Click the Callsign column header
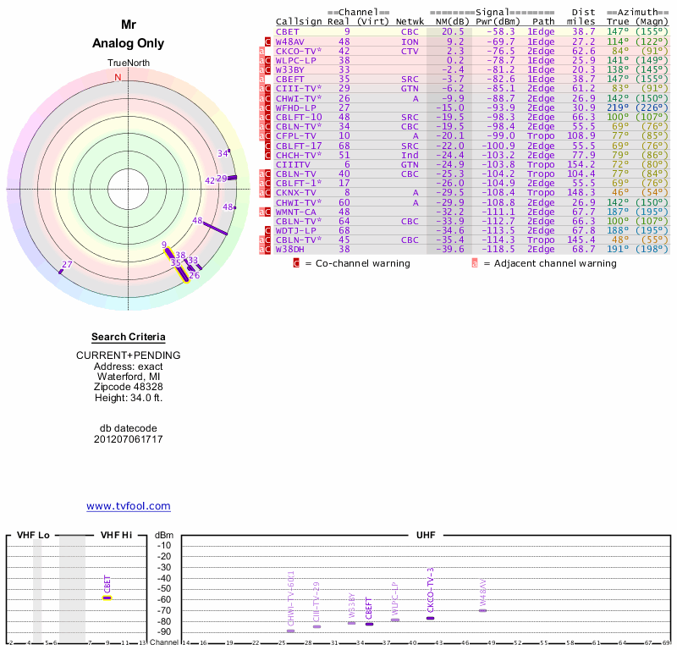The image size is (677, 650). click(295, 20)
